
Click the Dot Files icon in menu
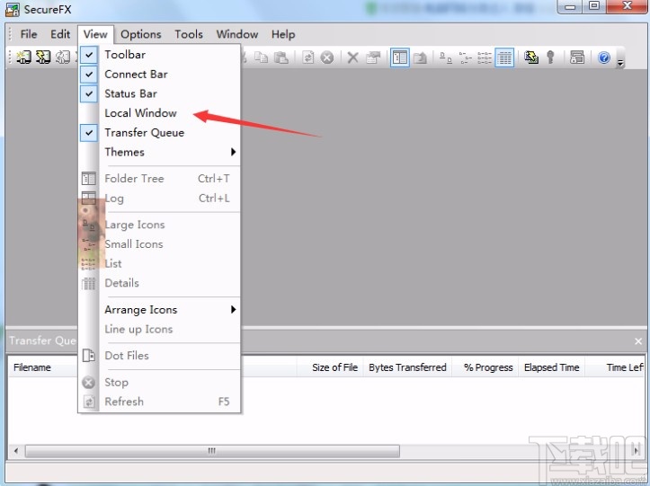(x=89, y=356)
